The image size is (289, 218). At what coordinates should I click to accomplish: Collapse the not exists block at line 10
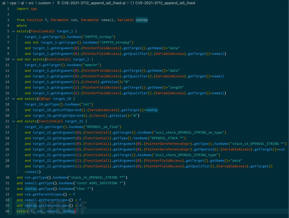(x=13, y=59)
